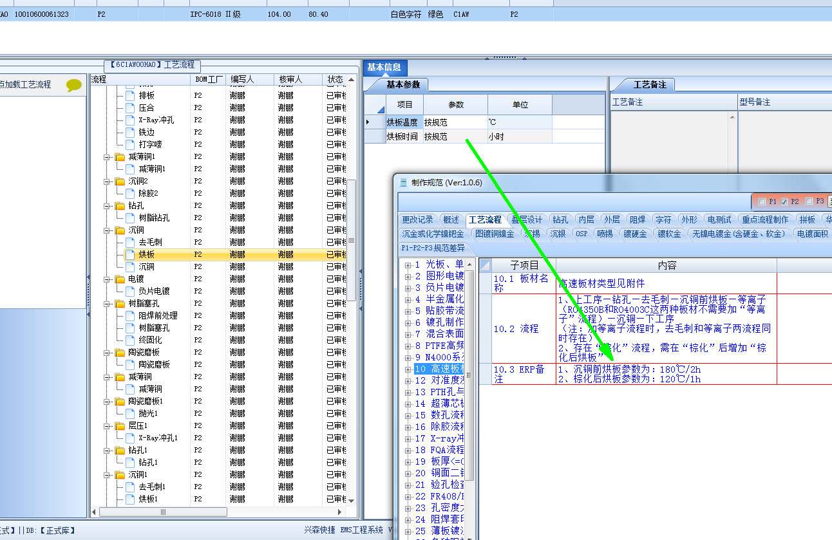The height and width of the screenshot is (540, 832).
Task: Click the 打字唛 document icon
Action: 130,144
